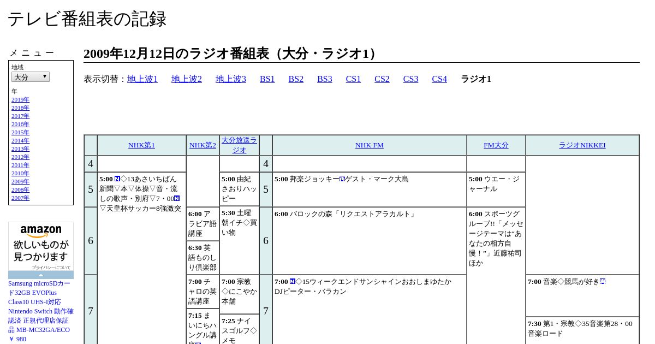655x344 pixels.
Task: Click the 5:00 由紀さおりハッピー program cell
Action: coord(239,189)
